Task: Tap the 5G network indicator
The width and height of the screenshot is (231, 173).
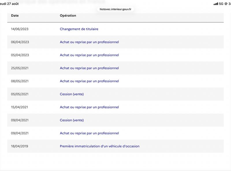Action: coord(221,4)
